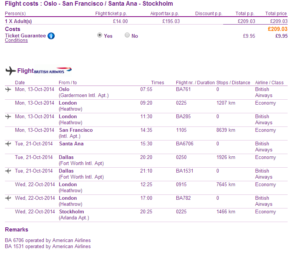This screenshot has height=253, width=291.
Task: Click the British Airways logo
Action: pyautogui.click(x=53, y=71)
